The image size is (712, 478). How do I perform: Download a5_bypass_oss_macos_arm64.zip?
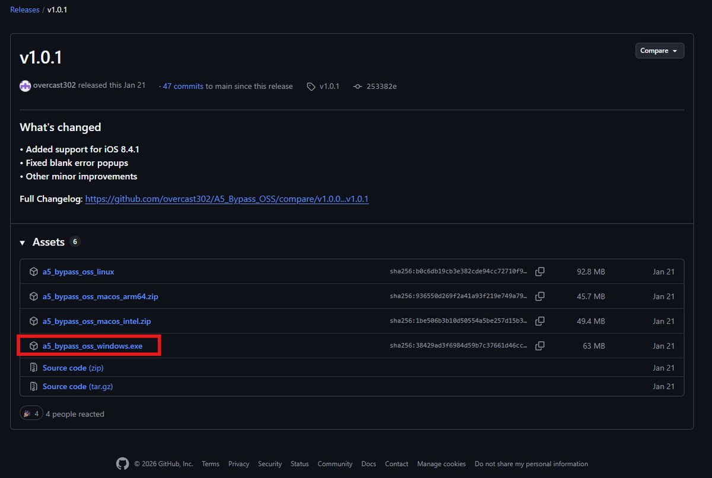[100, 296]
